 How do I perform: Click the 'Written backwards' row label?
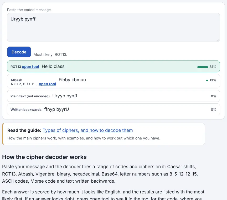click(x=26, y=110)
